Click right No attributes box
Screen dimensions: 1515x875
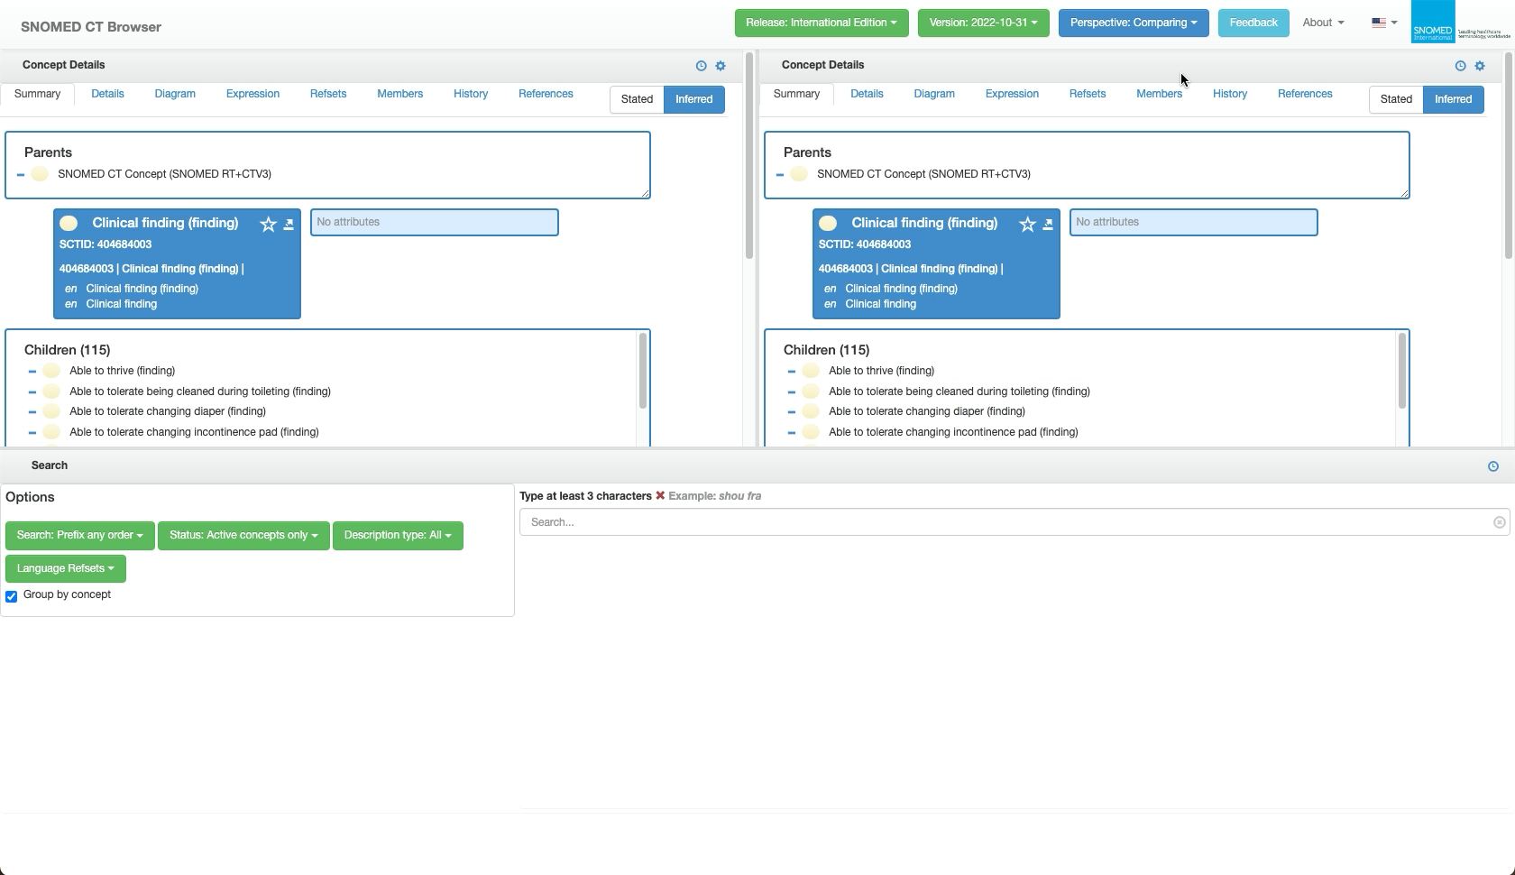pos(1194,223)
